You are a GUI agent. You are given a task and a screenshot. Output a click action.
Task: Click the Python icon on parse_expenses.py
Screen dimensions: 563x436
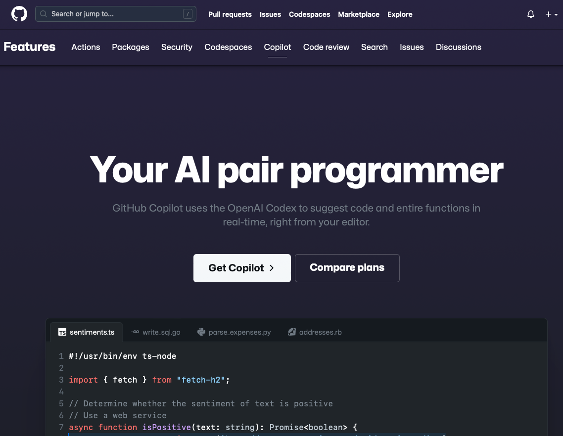201,332
